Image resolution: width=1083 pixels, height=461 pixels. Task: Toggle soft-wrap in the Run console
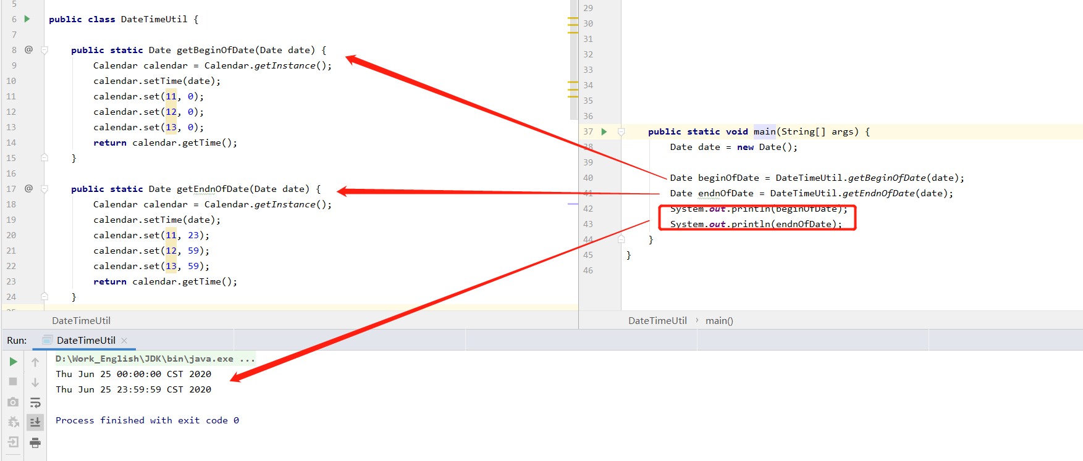[x=35, y=402]
